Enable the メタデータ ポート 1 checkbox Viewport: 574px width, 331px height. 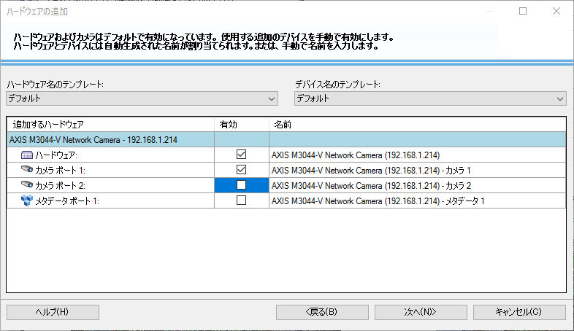click(241, 200)
